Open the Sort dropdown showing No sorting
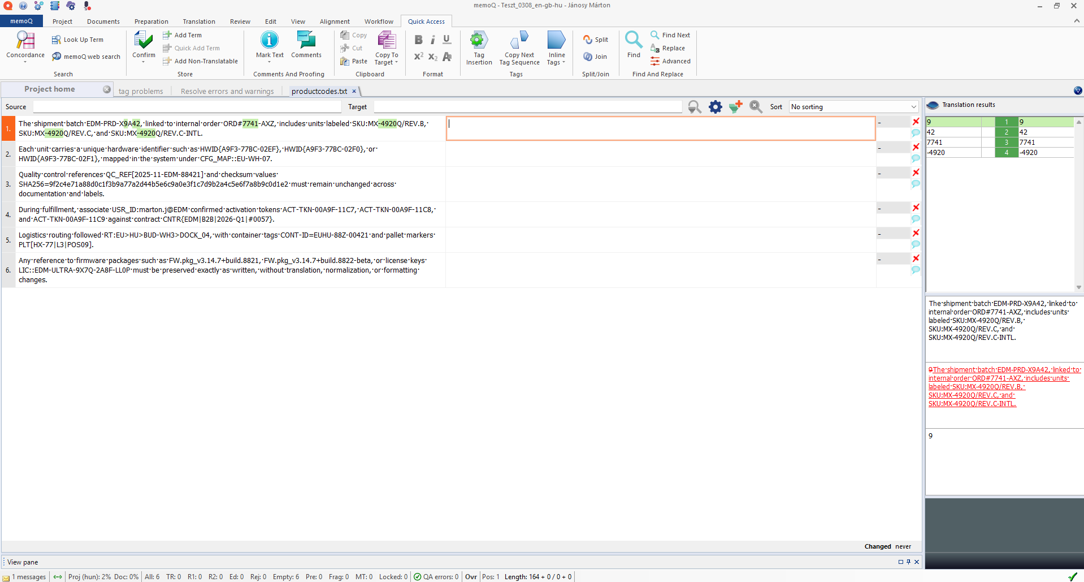Screen dimensions: 1084x582 click(x=853, y=107)
